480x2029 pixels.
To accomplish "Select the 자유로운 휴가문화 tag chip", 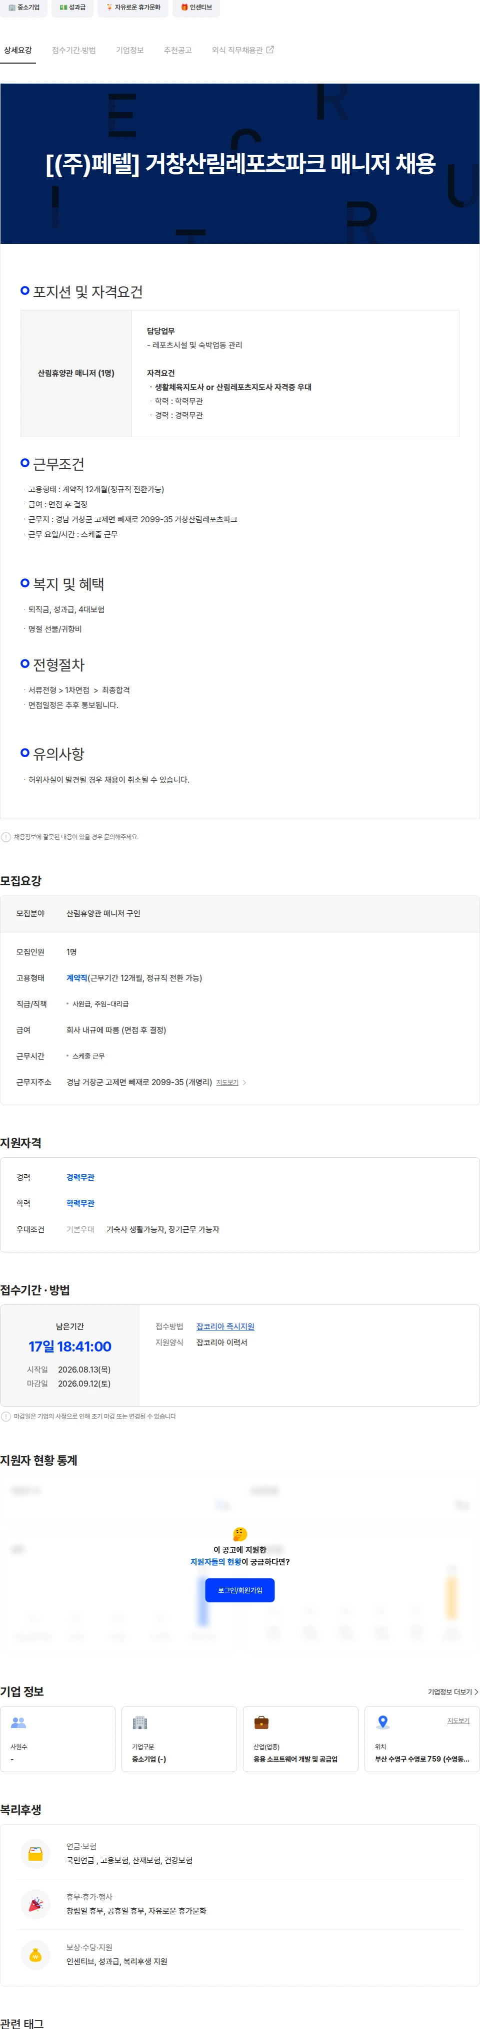I will pyautogui.click(x=133, y=7).
